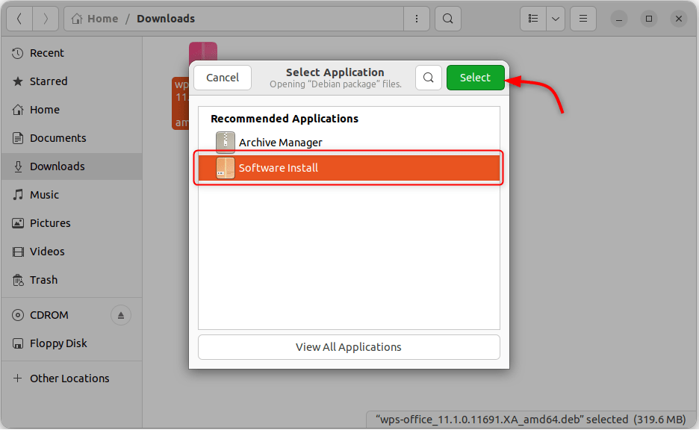
Task: Click the Downloads arrow icon in sidebar
Action: coord(18,166)
